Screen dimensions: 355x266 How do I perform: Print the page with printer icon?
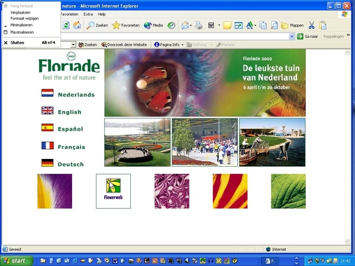(x=199, y=25)
